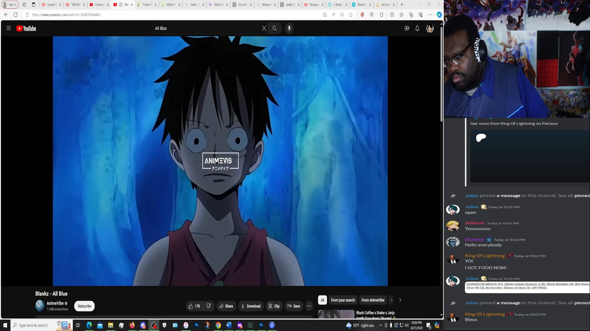The height and width of the screenshot is (331, 590).
Task: Open the video's more actions menu
Action: pos(309,306)
